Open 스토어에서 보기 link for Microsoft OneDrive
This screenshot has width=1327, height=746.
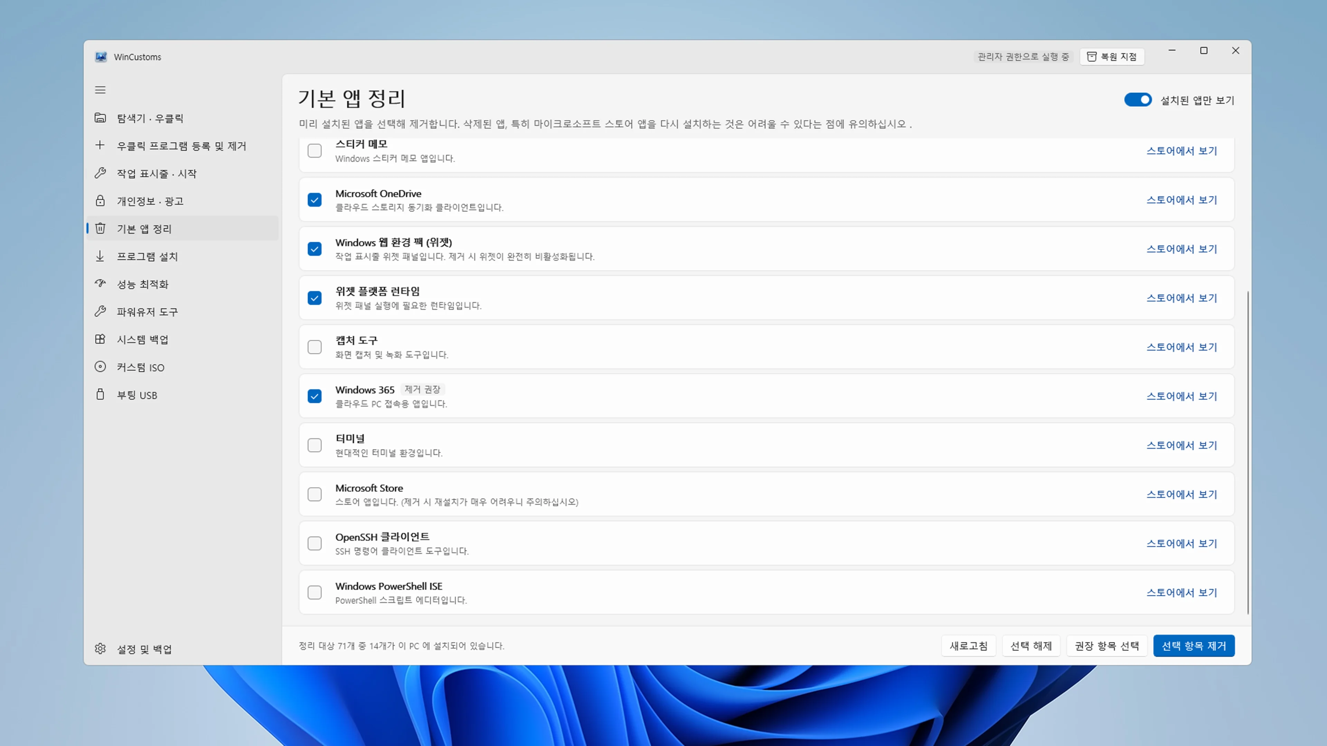click(1182, 200)
